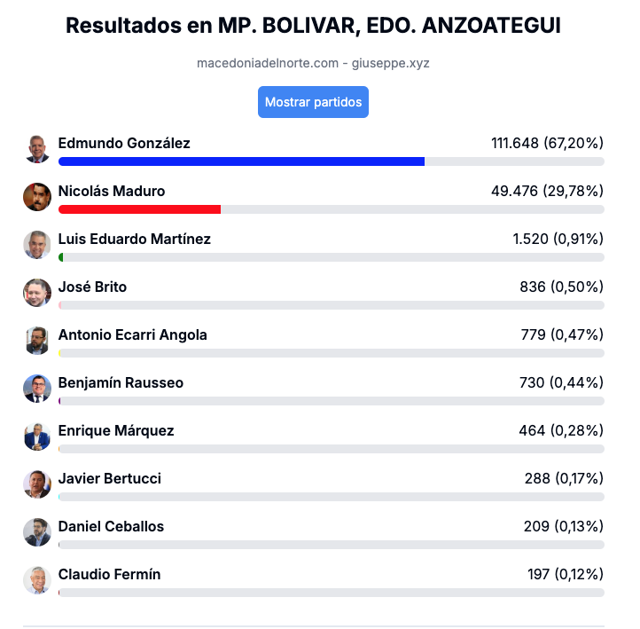Viewport: 640px width, 629px height.
Task: Select Daniel Ceballos's avatar
Action: click(37, 532)
